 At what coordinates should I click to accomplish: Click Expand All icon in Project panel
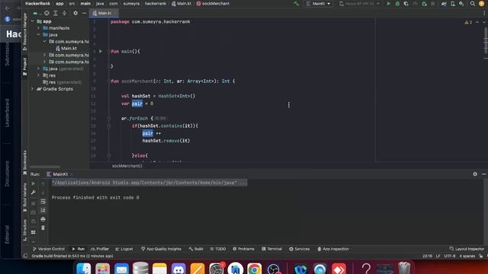click(56, 13)
